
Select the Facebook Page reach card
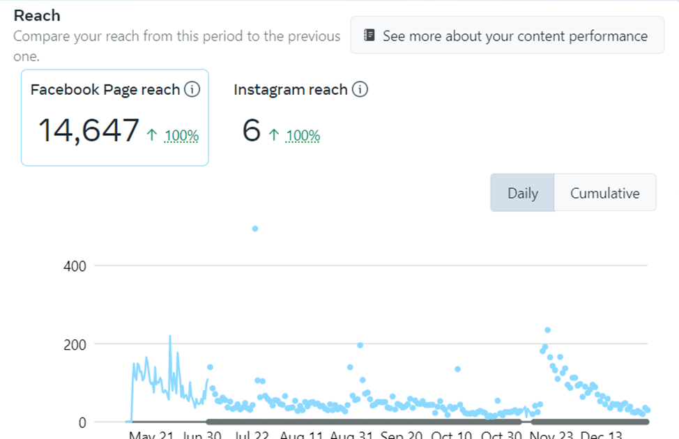click(x=115, y=117)
